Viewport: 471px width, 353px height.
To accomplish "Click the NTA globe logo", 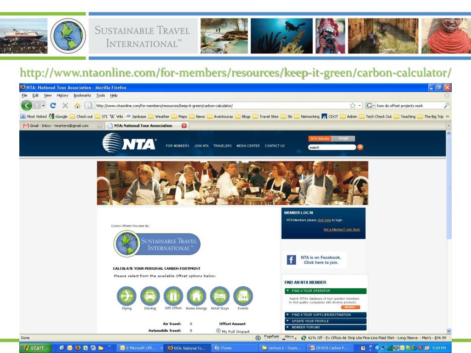I will point(112,142).
